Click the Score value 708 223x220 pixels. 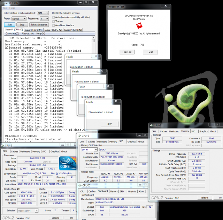[142, 45]
